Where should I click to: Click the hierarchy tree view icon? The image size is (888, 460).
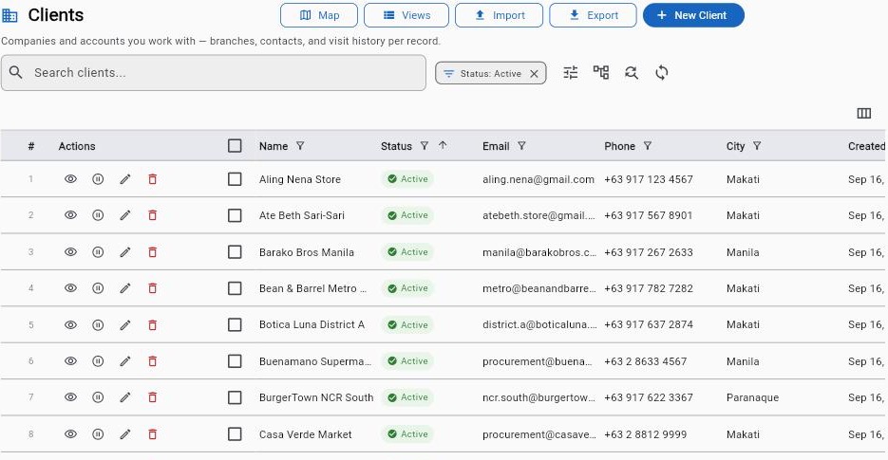[601, 72]
